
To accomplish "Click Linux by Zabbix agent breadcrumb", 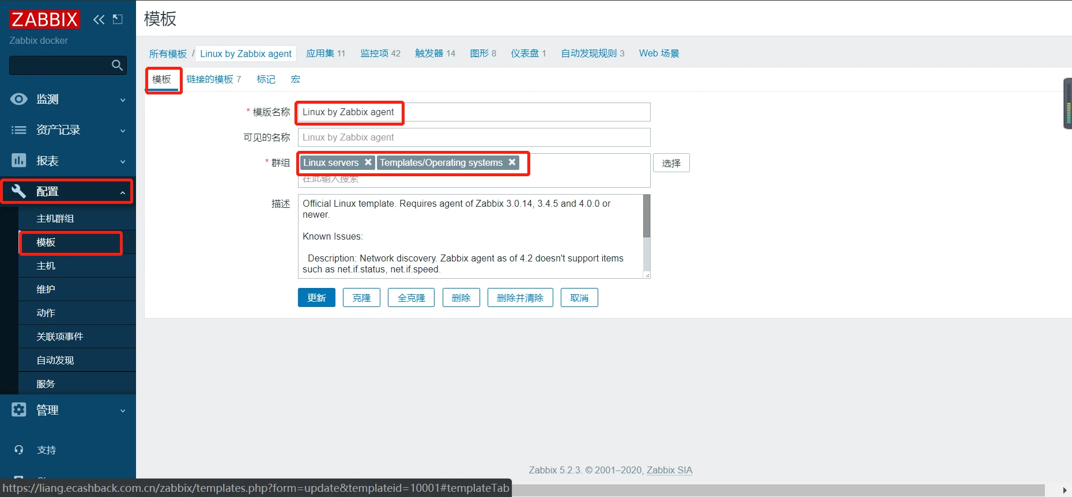I will tap(246, 54).
